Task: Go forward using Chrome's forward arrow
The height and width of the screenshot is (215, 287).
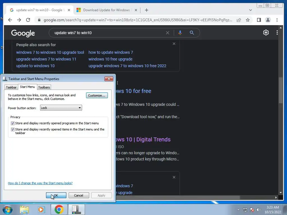Action: [19, 20]
